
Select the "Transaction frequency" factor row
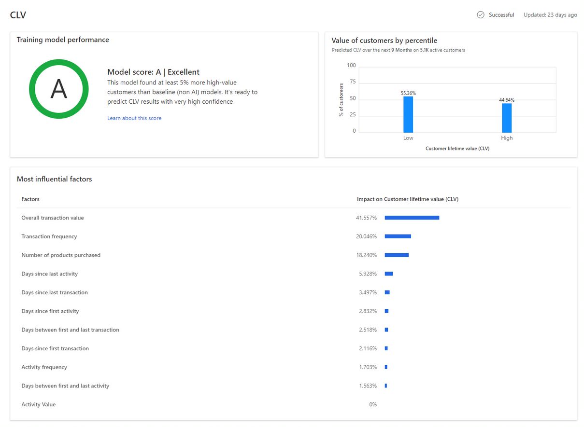click(x=49, y=236)
